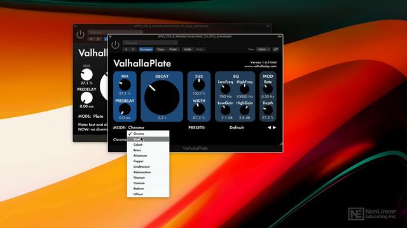Open Manual dropdown in background window

(115, 32)
